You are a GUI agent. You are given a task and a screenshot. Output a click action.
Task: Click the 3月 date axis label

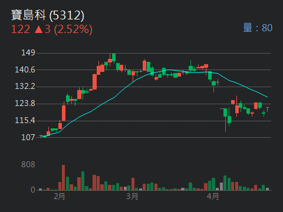coord(132,196)
